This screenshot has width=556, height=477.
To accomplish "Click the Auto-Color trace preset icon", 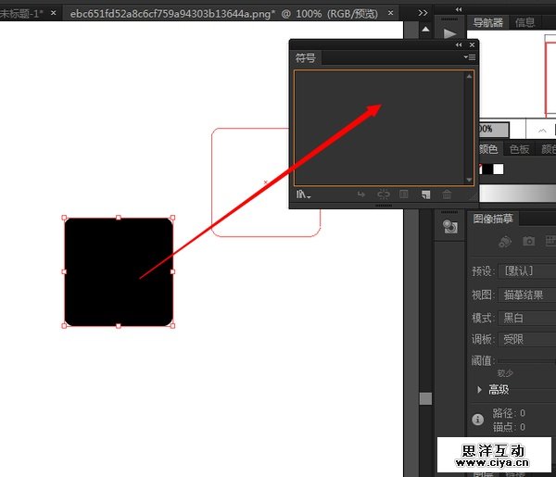I will (505, 242).
